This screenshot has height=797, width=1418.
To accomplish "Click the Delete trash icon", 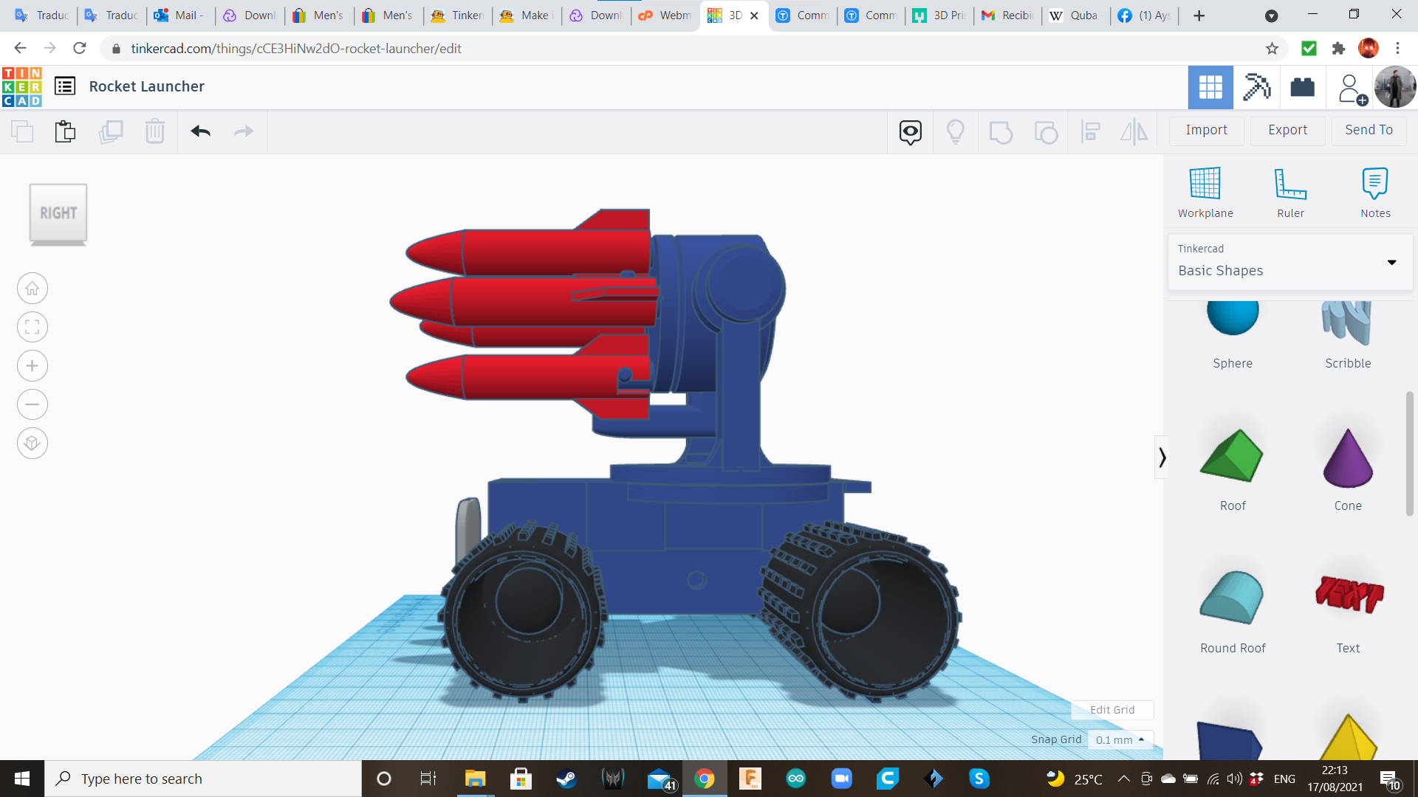I will (155, 131).
